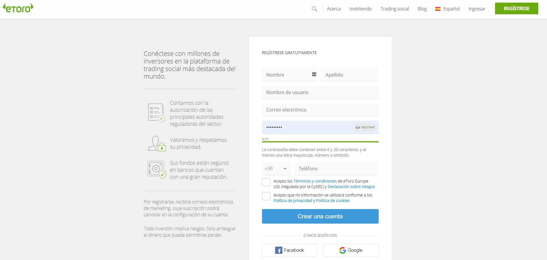The height and width of the screenshot is (260, 547).
Task: Click the Conéctese con millones de inversores headline
Action: 189,65
